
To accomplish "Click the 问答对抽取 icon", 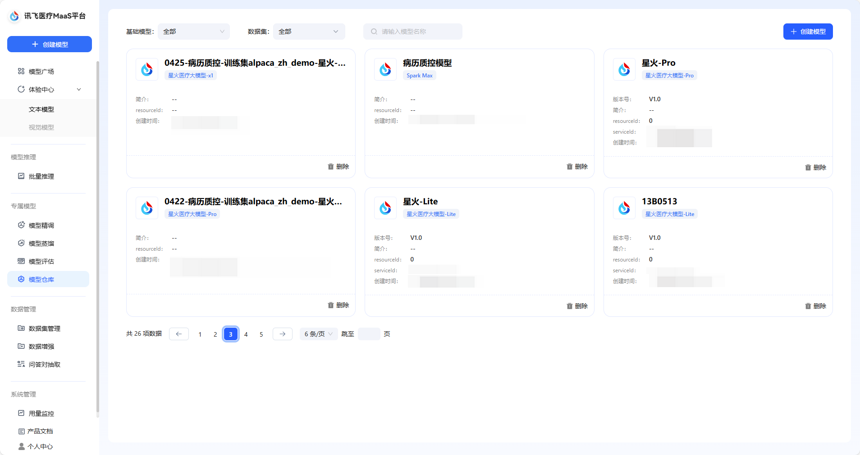I will 21,364.
